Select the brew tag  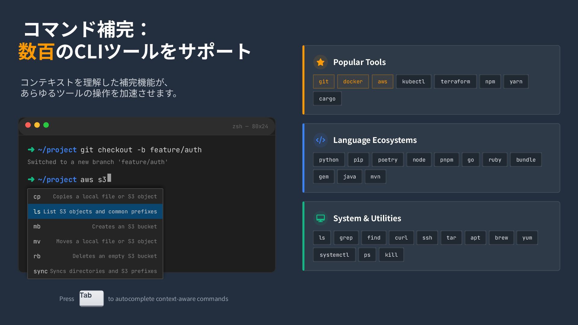tap(501, 238)
